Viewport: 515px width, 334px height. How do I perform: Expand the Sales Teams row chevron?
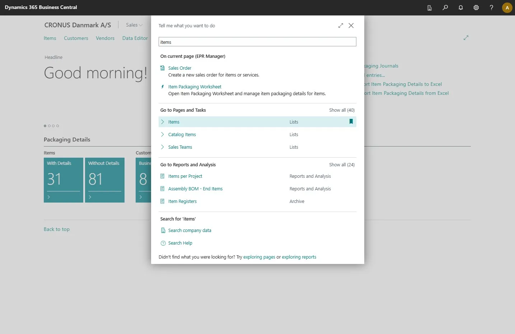163,147
